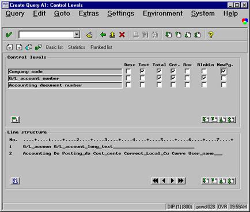Screen dimensions: 250x212
Task: Click the Find binoculars icon
Action: 145,35
